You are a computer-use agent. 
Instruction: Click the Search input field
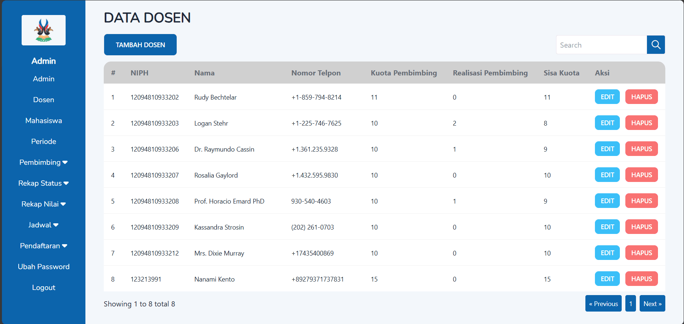601,45
